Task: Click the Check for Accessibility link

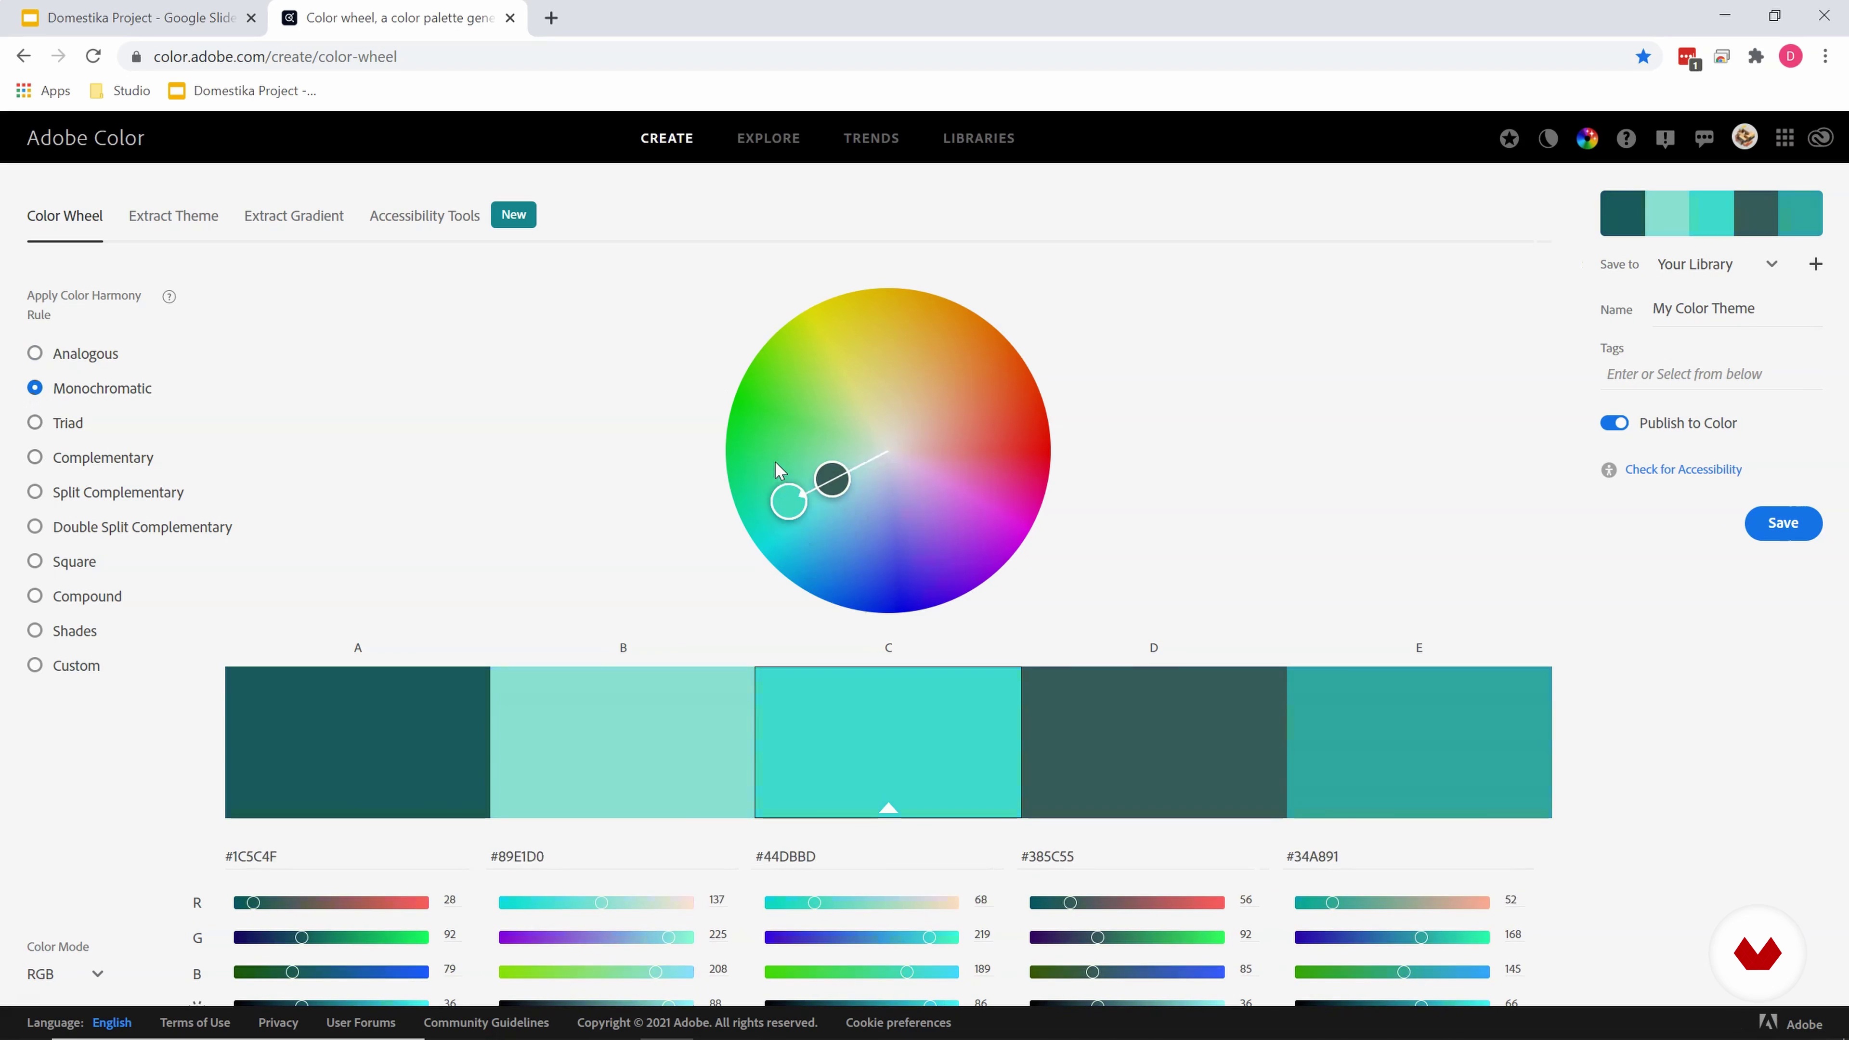Action: 1683,469
